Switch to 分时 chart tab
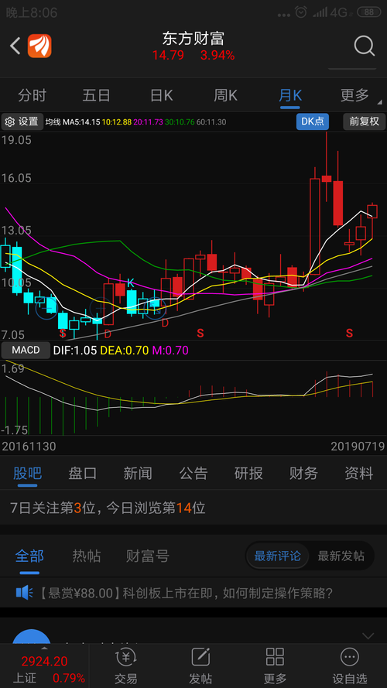Screen dimensions: 387x688 [x=32, y=95]
